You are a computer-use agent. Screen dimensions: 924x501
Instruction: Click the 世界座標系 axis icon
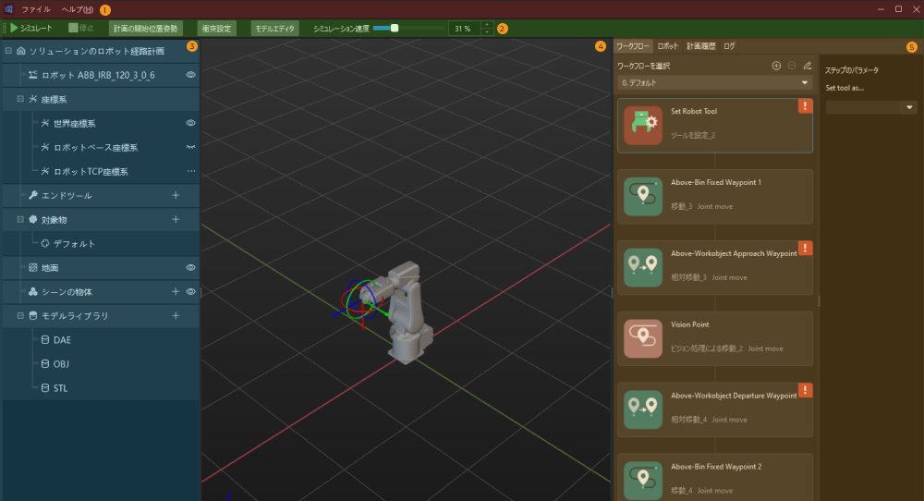click(44, 123)
